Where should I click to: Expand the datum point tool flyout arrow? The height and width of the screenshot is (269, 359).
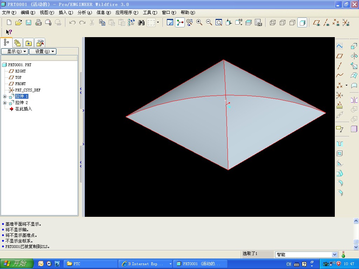coord(347,85)
